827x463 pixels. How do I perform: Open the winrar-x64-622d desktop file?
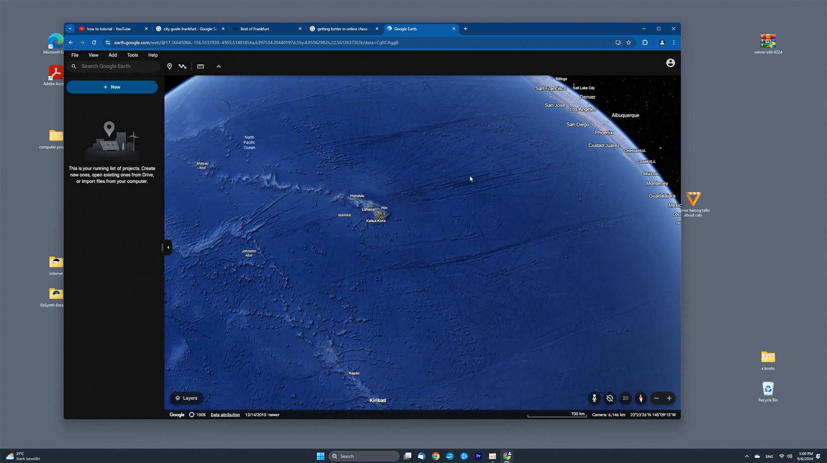click(x=768, y=44)
